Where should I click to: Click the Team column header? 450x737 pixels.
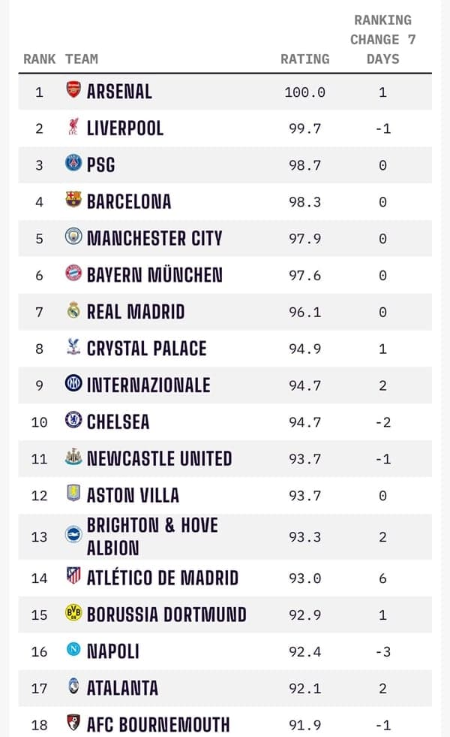tap(82, 59)
